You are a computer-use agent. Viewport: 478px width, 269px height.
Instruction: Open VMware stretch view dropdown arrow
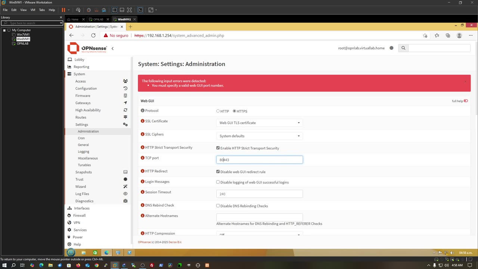(x=156, y=10)
